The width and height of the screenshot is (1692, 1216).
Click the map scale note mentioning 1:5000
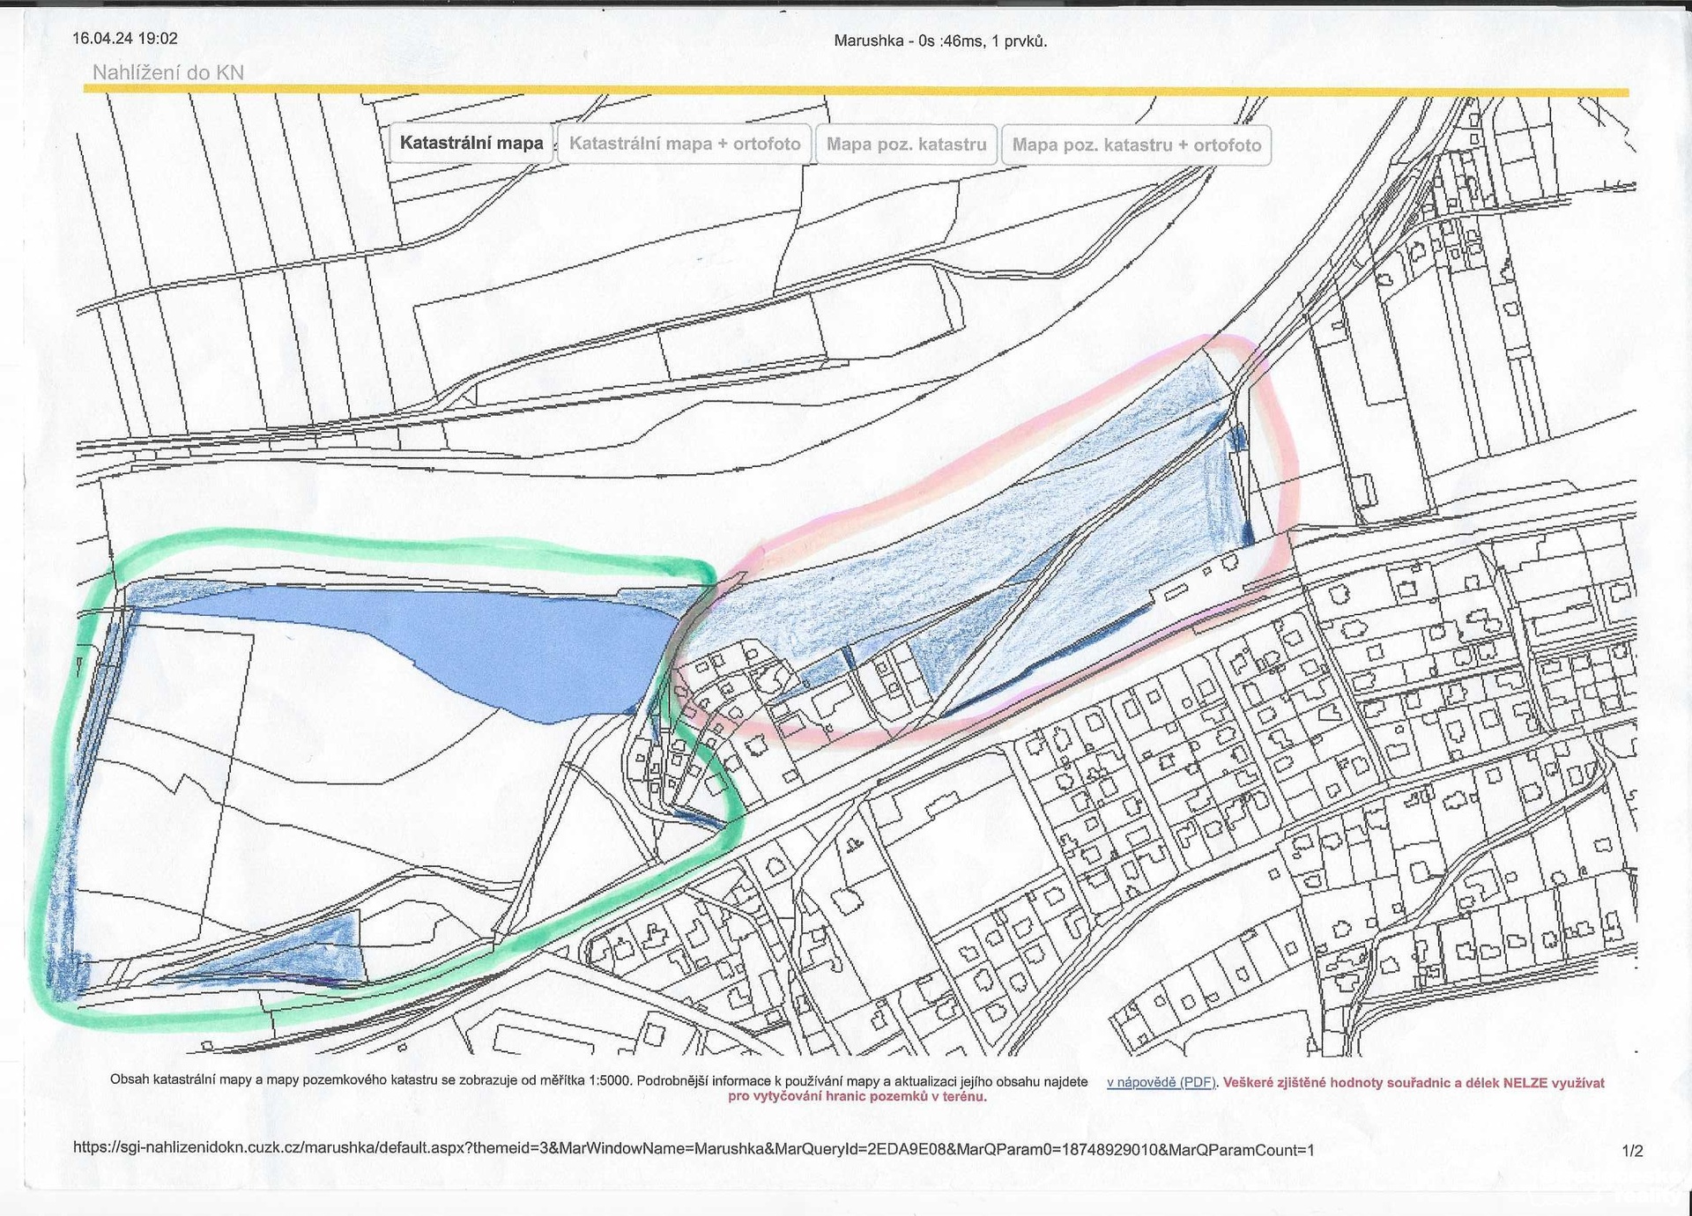click(x=599, y=1081)
